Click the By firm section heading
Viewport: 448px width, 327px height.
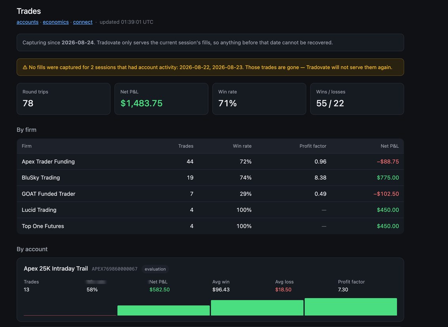tap(26, 129)
